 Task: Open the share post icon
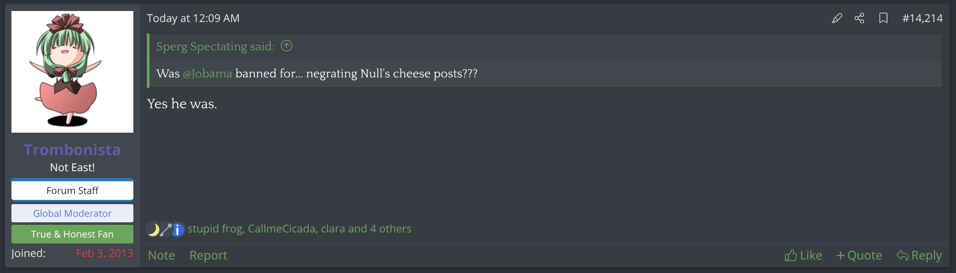pos(859,18)
